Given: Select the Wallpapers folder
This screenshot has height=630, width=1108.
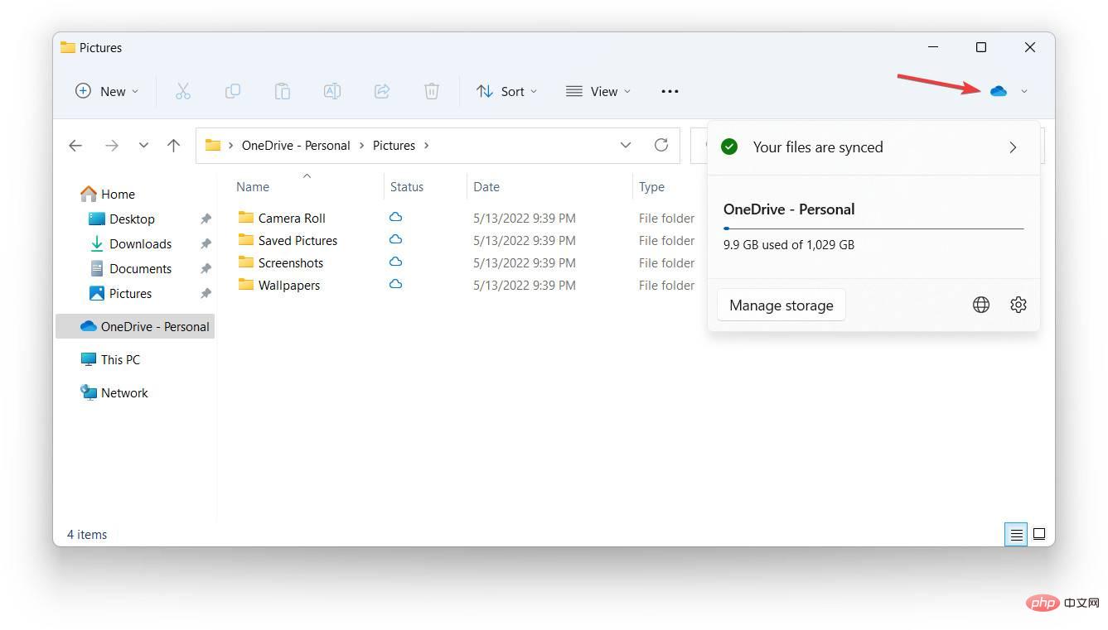Looking at the screenshot, I should tap(278, 285).
